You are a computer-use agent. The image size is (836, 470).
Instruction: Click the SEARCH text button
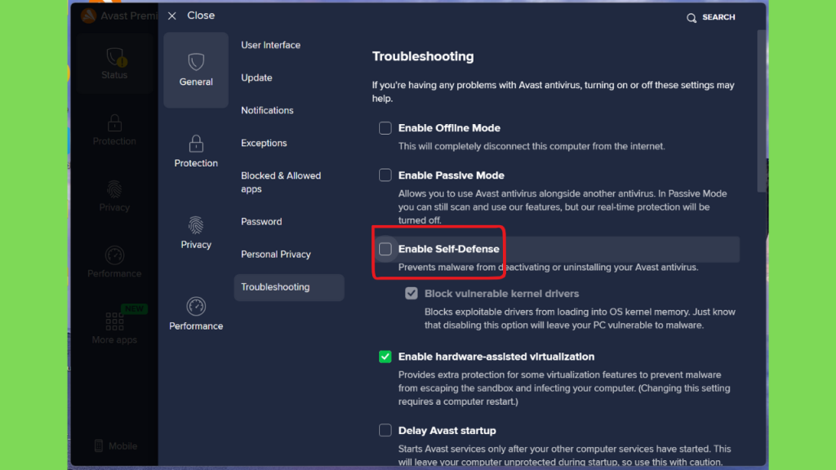point(718,17)
